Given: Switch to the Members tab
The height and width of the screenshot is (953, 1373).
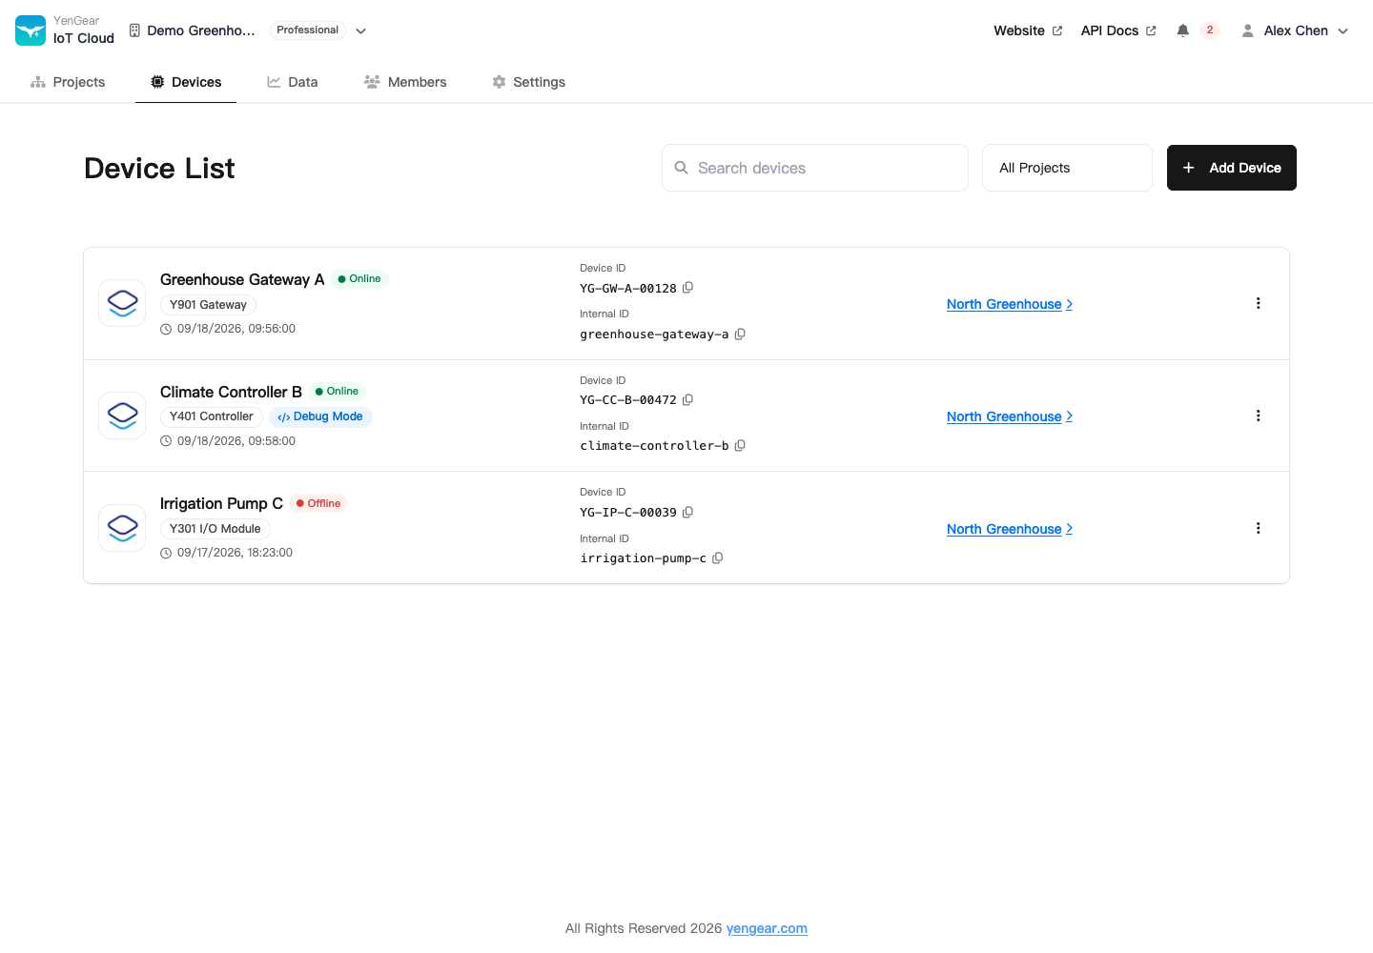Looking at the screenshot, I should point(405,82).
